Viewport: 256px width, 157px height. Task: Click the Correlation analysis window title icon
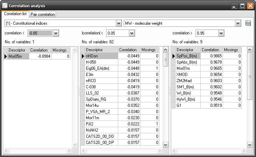[5, 6]
